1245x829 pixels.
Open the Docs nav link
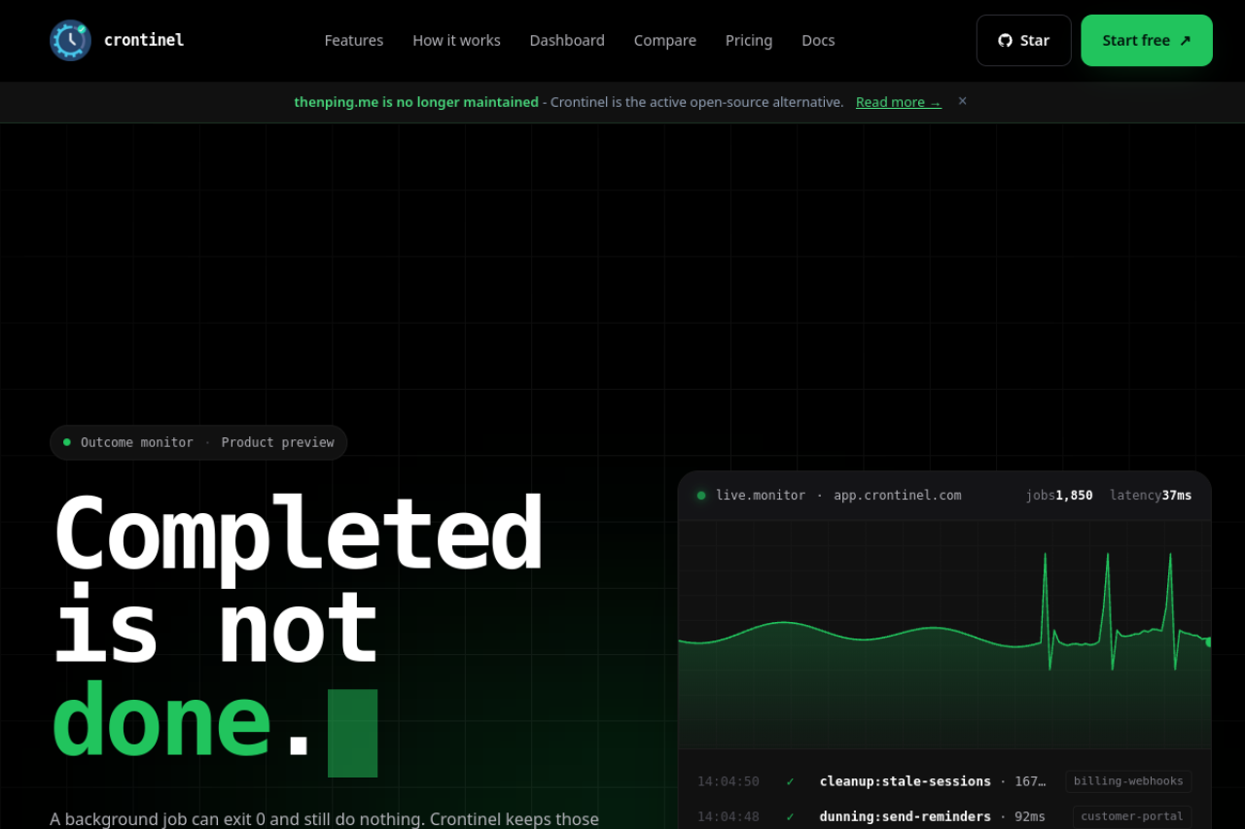(818, 40)
